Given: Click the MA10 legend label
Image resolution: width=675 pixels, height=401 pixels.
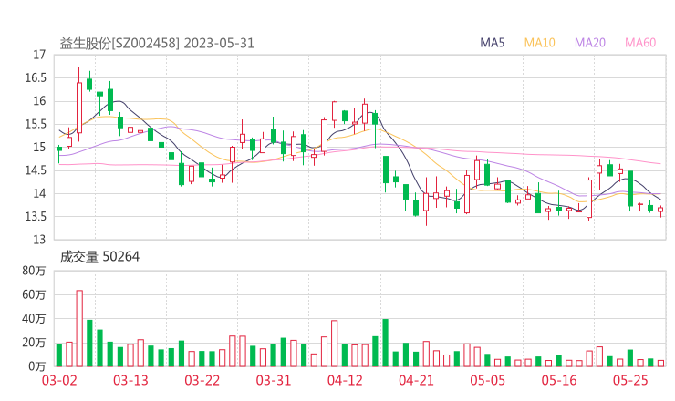Looking at the screenshot, I should 539,43.
